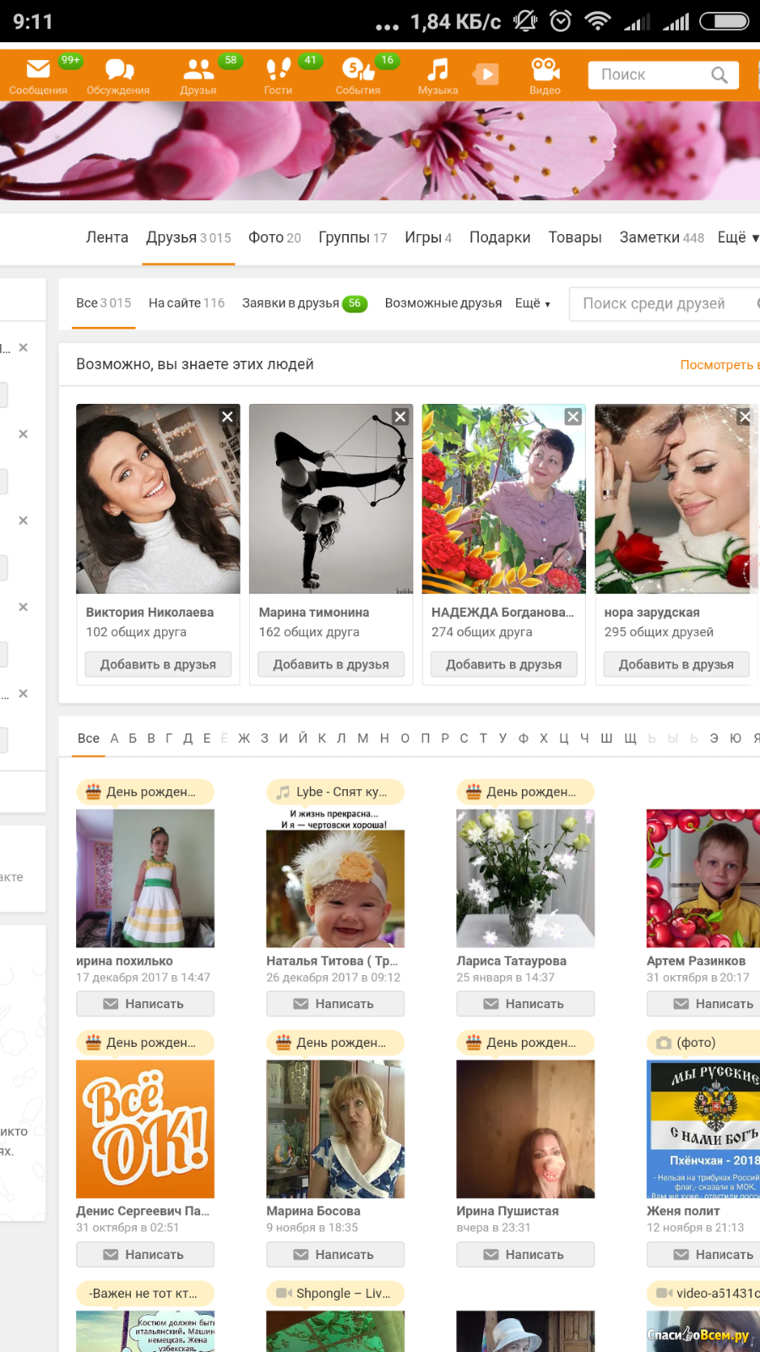This screenshot has height=1352, width=760.
Task: Write message to Артем Разинков
Action: pyautogui.click(x=703, y=1004)
